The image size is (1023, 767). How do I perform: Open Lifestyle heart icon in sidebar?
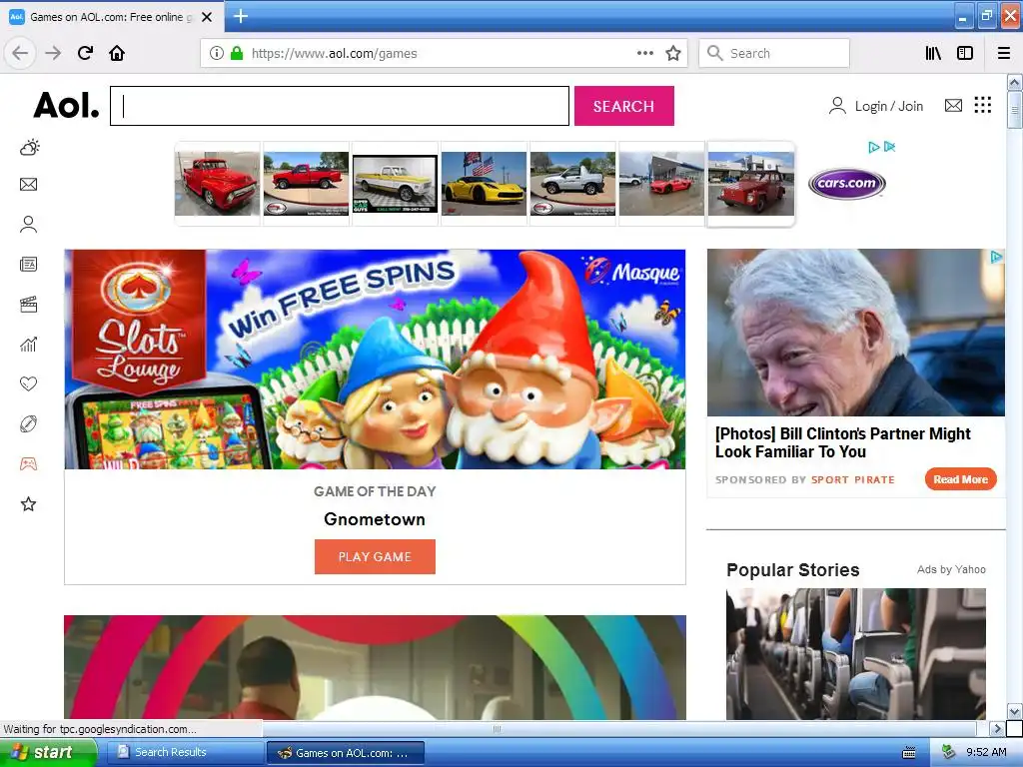click(28, 383)
